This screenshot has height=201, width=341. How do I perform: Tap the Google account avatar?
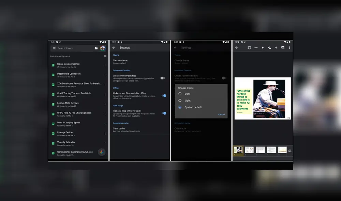coord(103,48)
